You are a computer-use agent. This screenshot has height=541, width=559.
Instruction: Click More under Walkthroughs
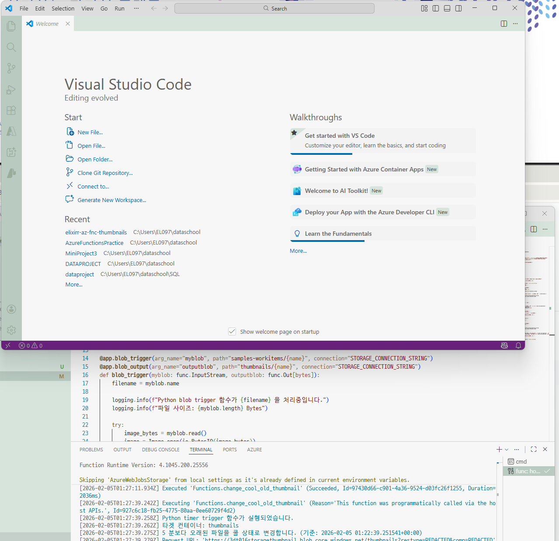(x=298, y=251)
